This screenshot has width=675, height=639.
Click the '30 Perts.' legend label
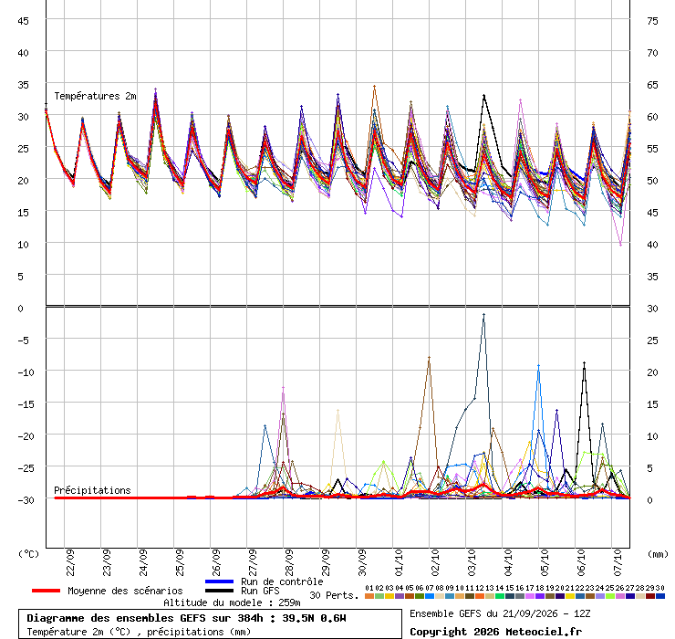(334, 595)
